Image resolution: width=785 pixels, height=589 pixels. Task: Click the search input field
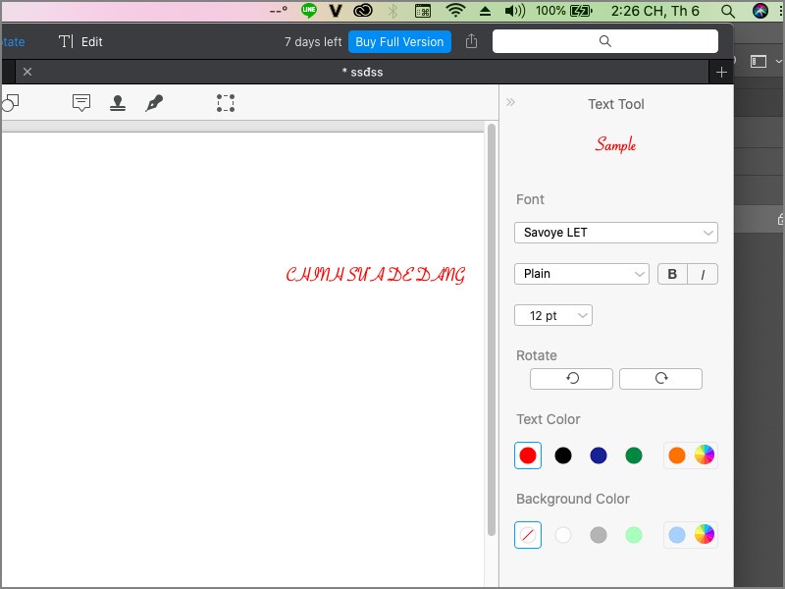click(604, 41)
